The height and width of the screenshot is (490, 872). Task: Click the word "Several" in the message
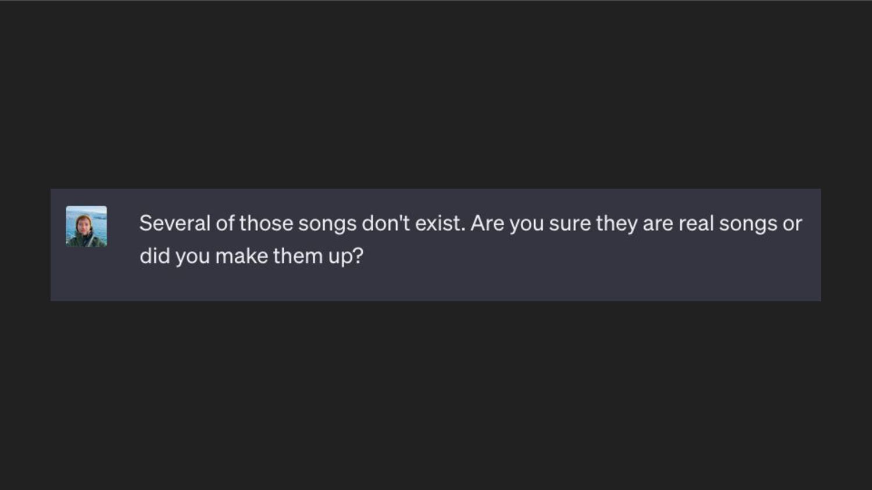click(x=174, y=224)
